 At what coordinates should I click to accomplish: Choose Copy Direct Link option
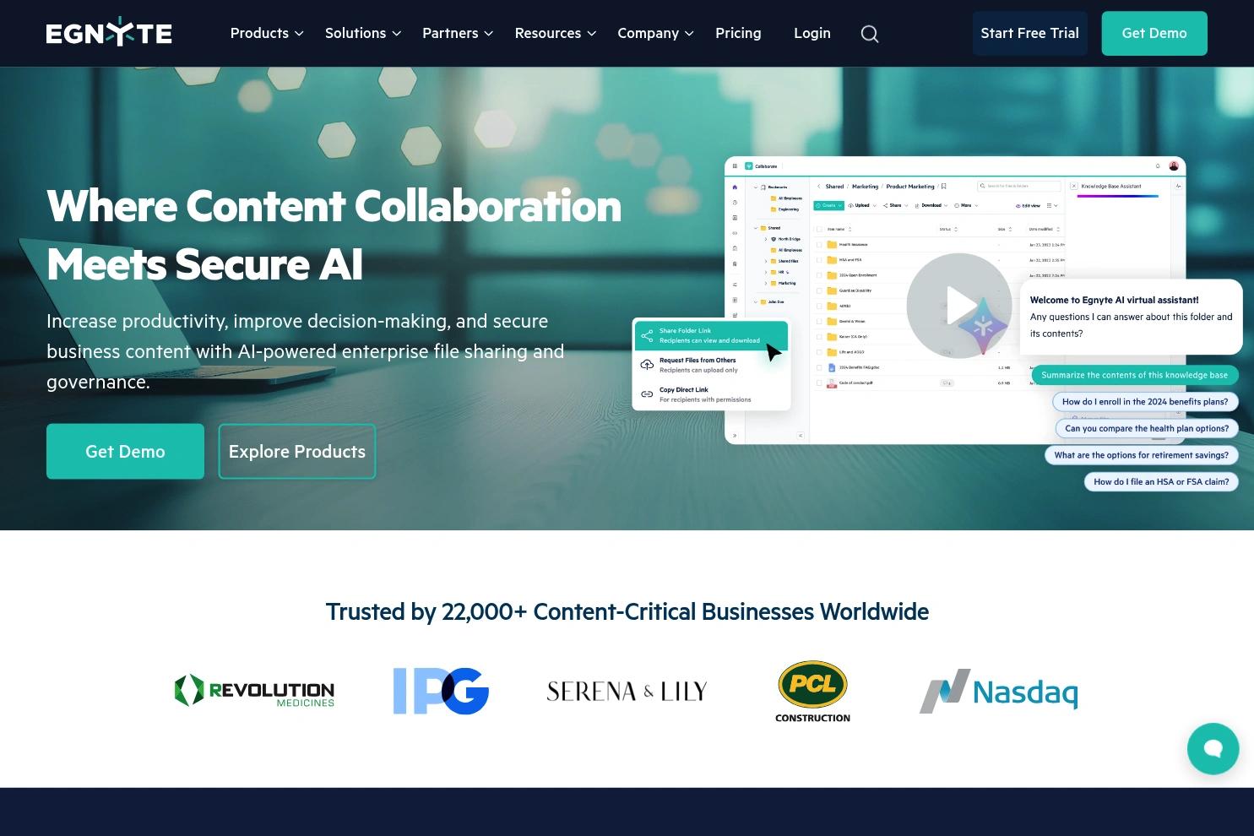pos(711,394)
